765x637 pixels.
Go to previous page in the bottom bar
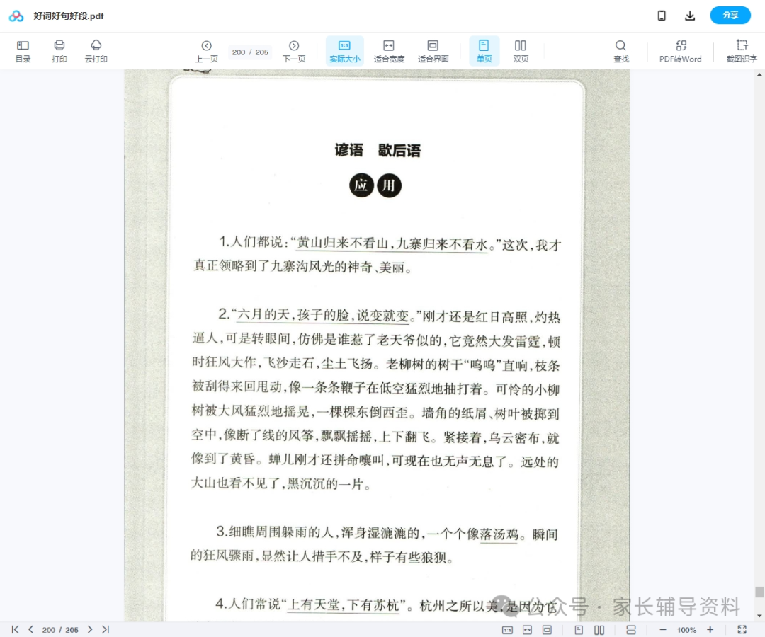[x=30, y=629]
